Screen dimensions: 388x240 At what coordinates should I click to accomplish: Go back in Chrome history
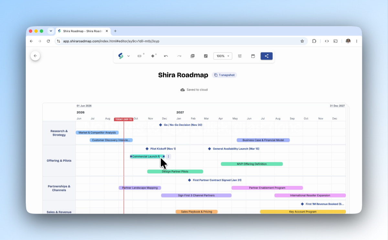(31, 41)
